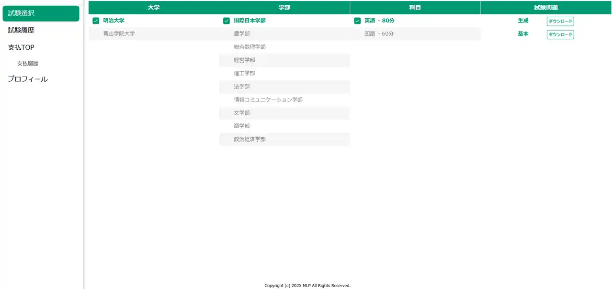Viewport: 613px width, 289px height.
Task: Open プロフィール from the sidebar
Action: 27,79
